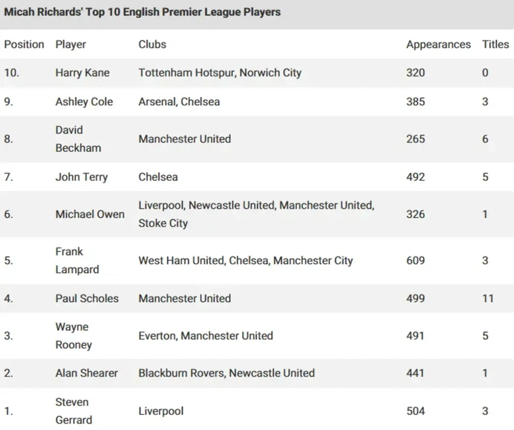Click the Player column header
Viewport: 514px width, 430px height.
coord(70,44)
